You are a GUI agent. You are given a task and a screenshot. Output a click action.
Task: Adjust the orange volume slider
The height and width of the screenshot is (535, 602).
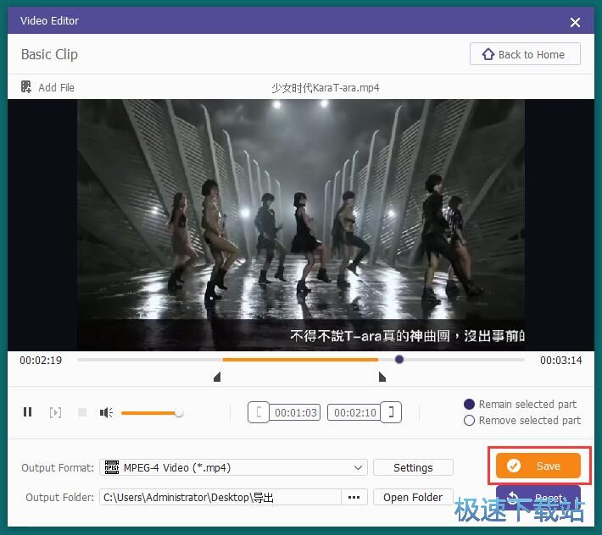(x=152, y=413)
